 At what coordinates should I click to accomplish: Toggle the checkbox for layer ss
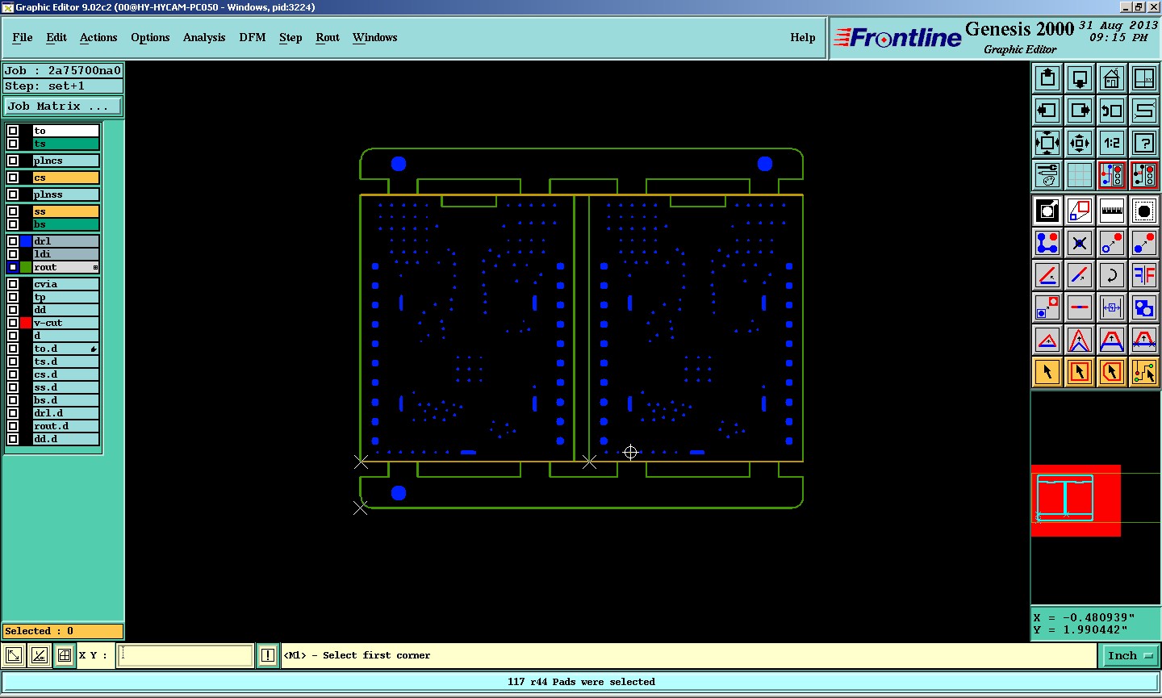tap(13, 211)
